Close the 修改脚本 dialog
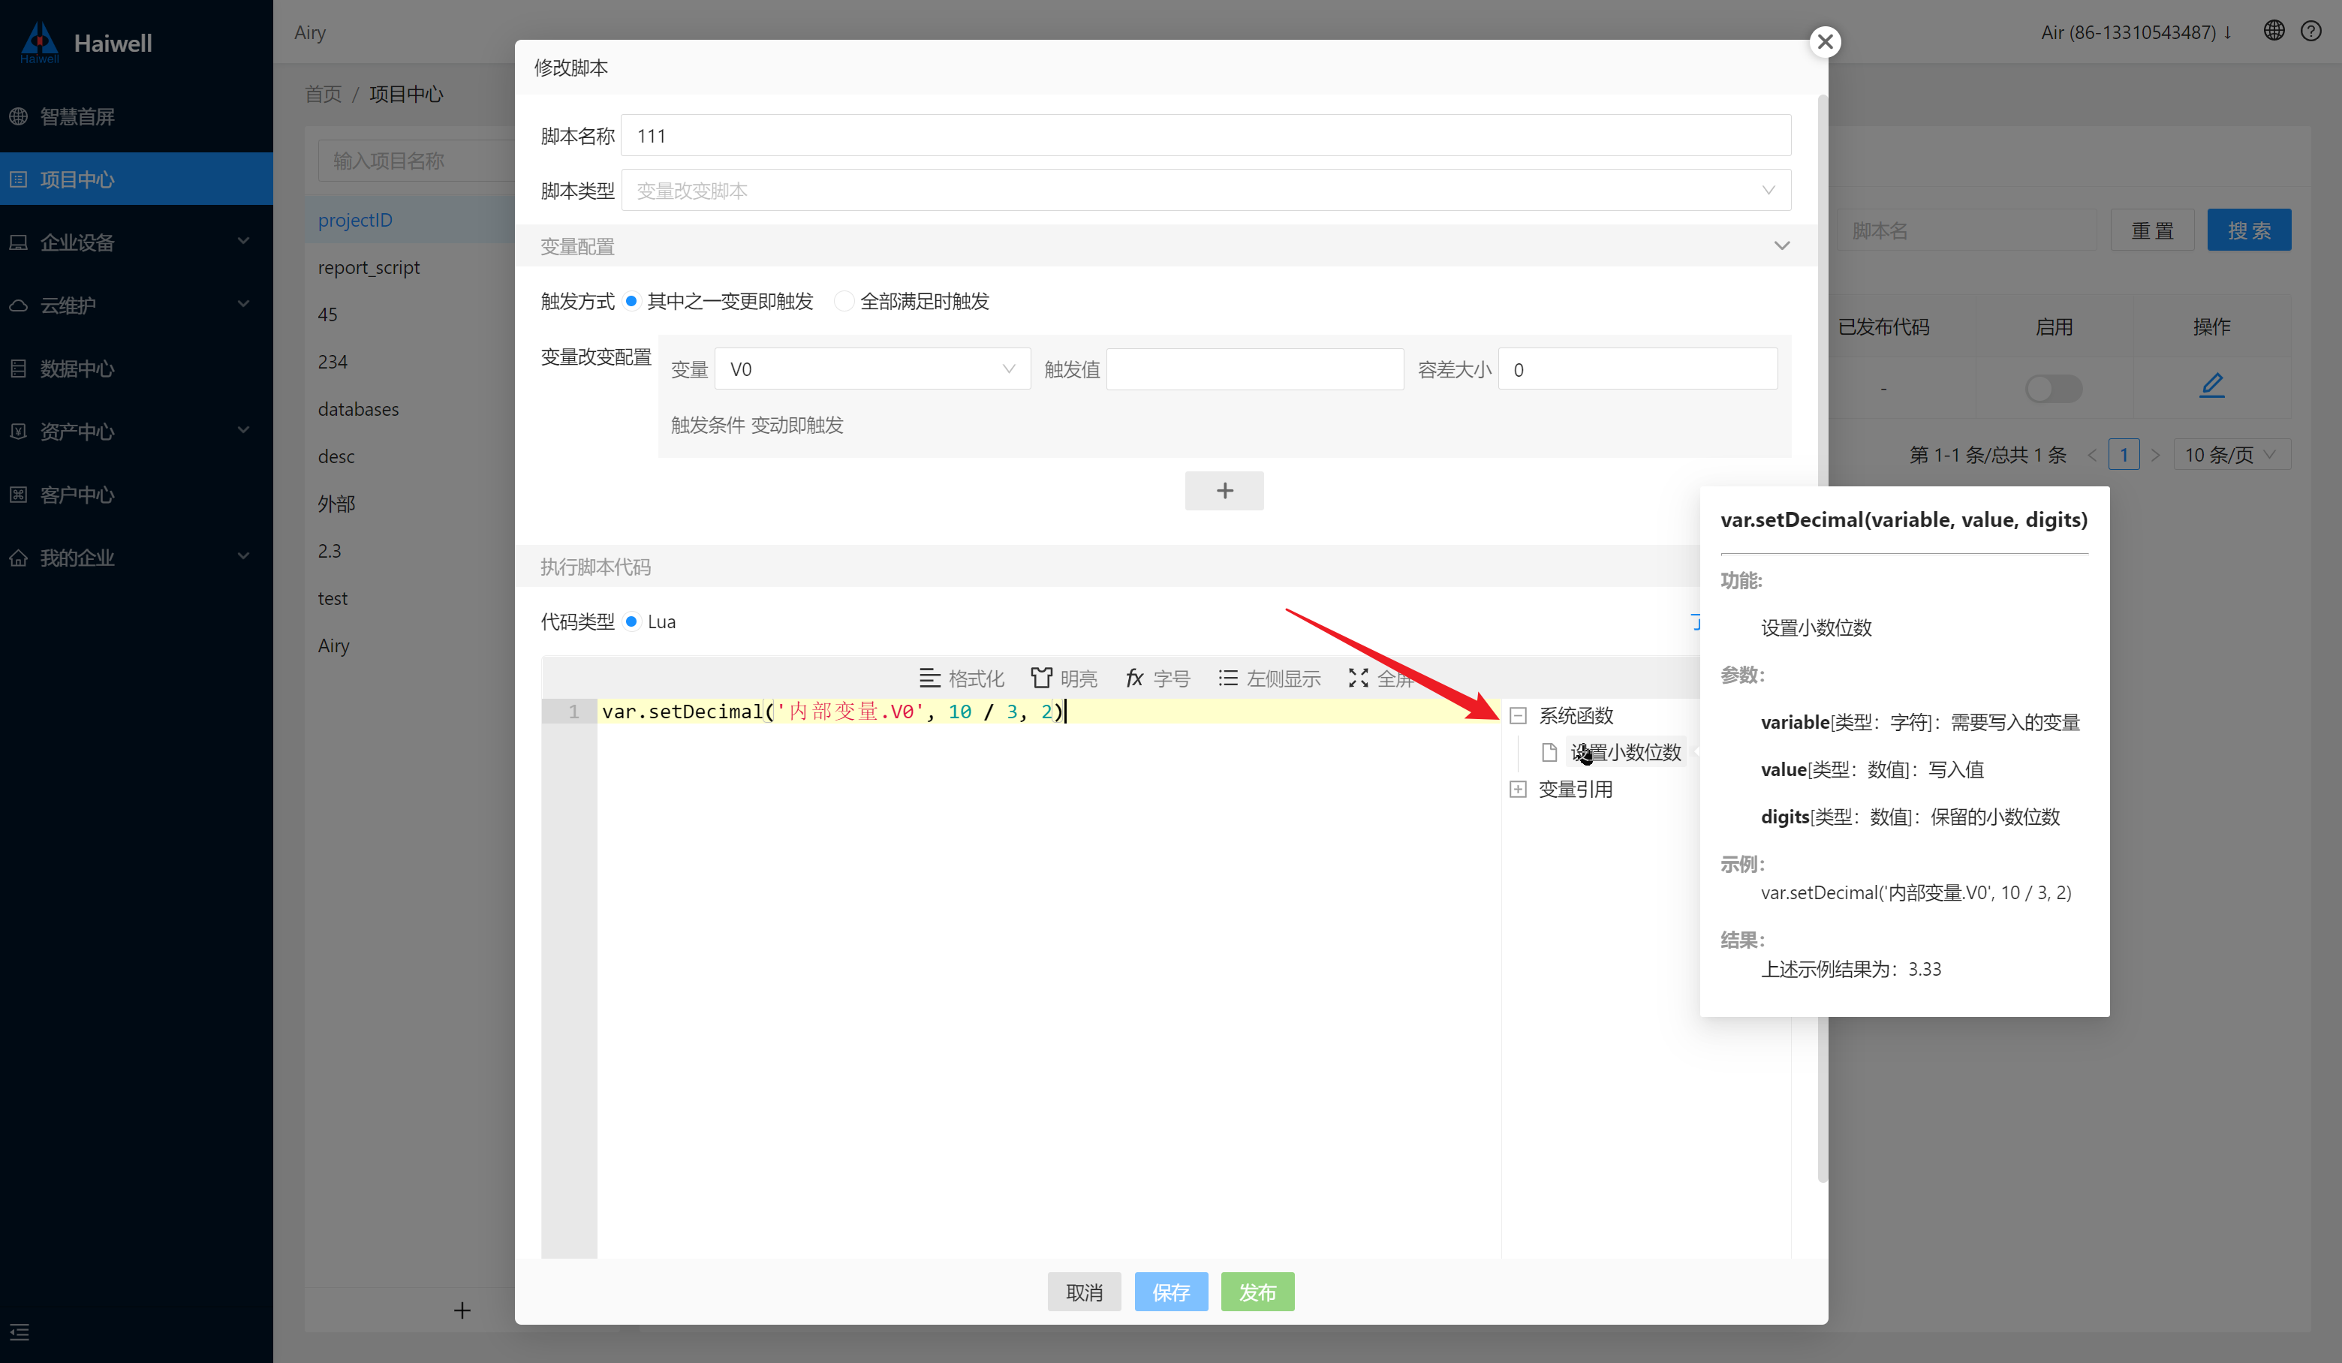The image size is (2342, 1363). 1824,42
